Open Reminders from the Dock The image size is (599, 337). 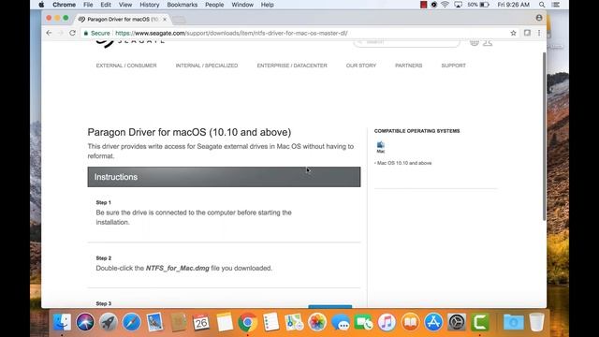point(270,322)
